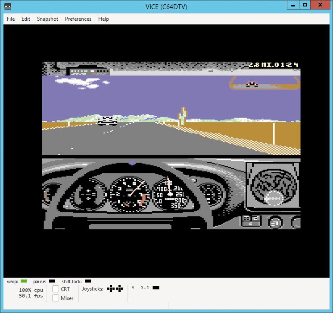Click the 50.1 fps status text
Image resolution: width=333 pixels, height=313 pixels.
point(31,296)
